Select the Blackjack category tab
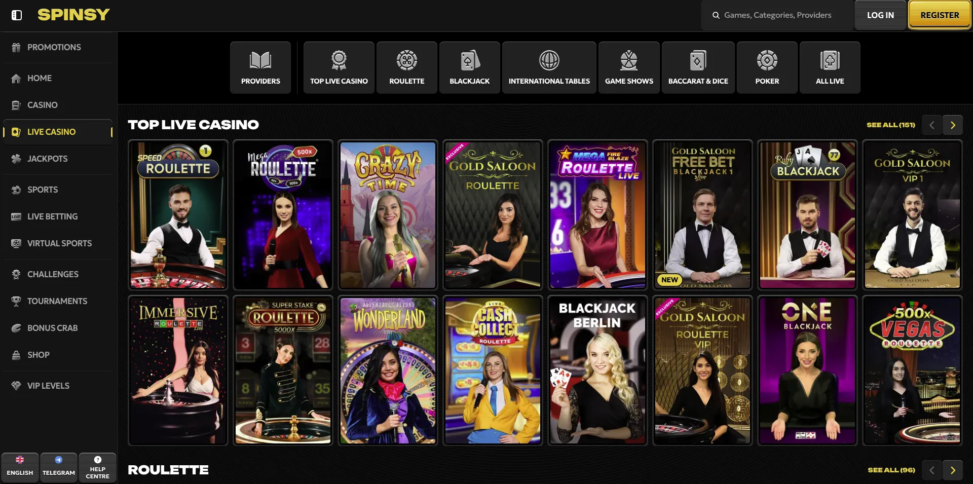This screenshot has height=484, width=973. pos(470,67)
